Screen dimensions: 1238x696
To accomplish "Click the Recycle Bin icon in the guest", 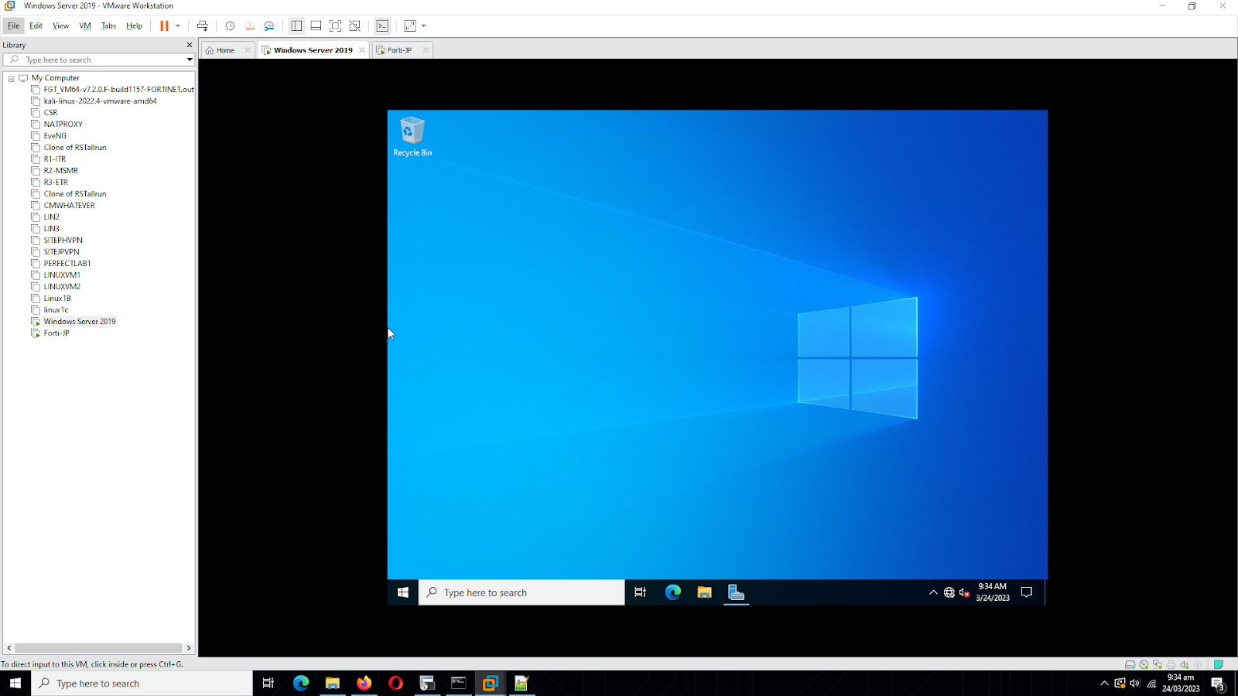I will coord(412,136).
